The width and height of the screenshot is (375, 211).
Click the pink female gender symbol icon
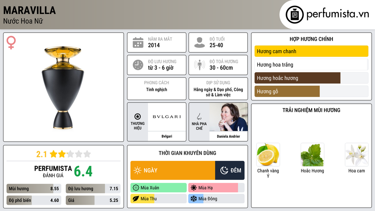(11, 42)
